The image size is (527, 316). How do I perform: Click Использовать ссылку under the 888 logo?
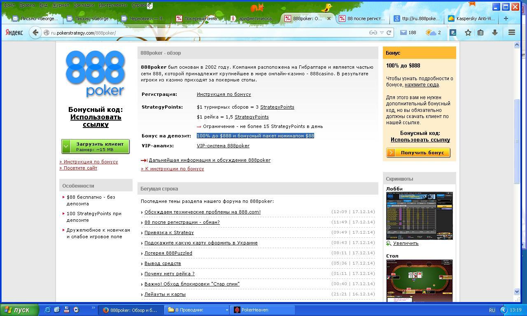[96, 121]
